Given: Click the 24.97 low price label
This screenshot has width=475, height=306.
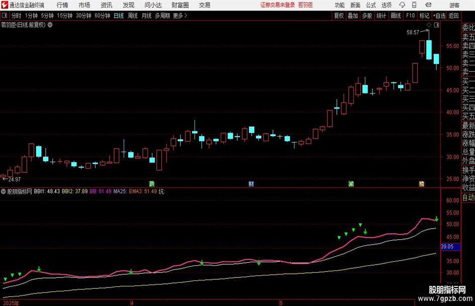Looking at the screenshot, I should pos(14,179).
